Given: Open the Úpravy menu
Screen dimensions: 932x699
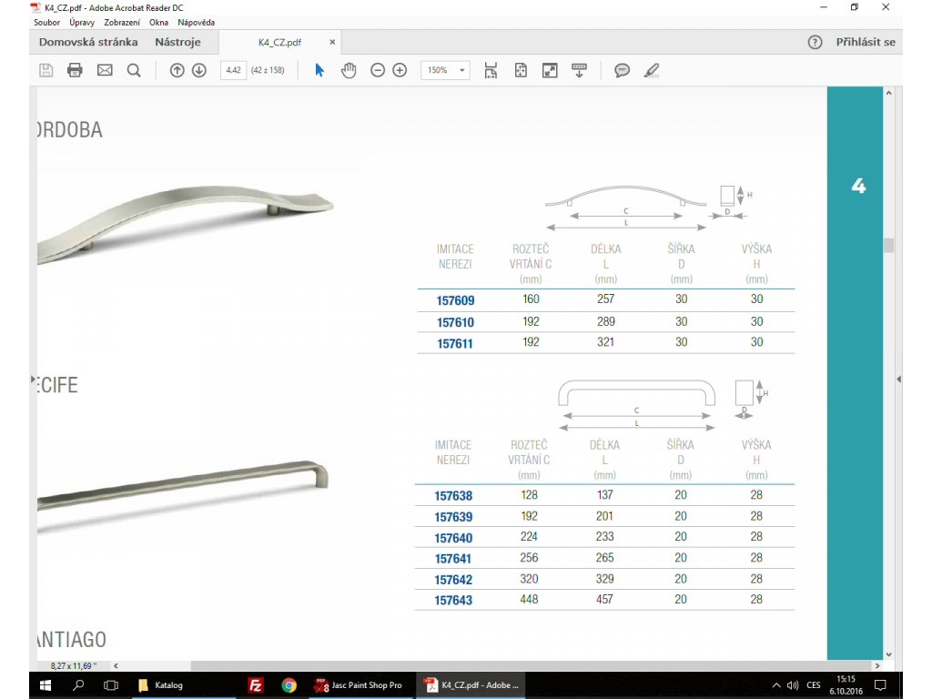Looking at the screenshot, I should [82, 22].
